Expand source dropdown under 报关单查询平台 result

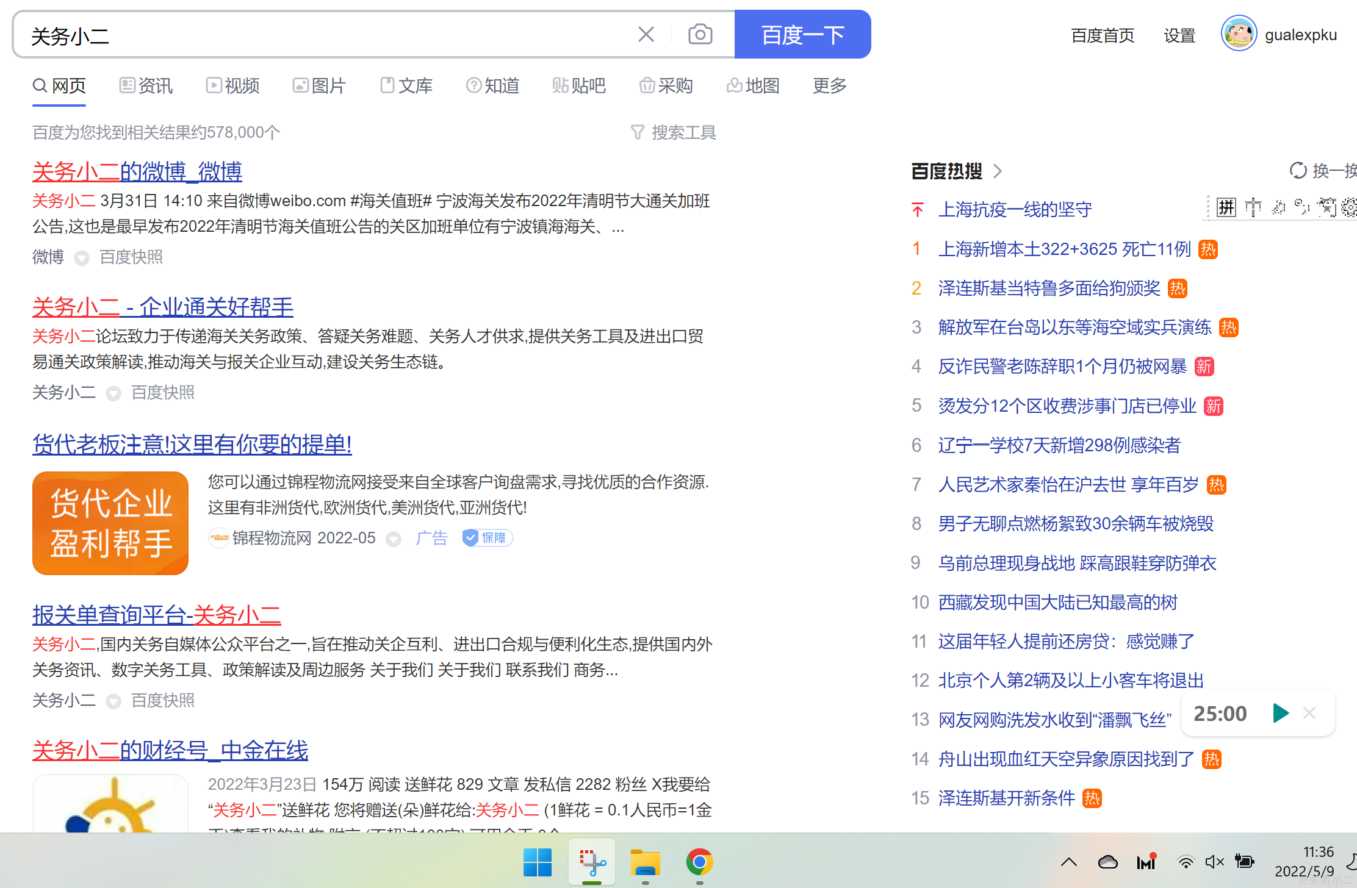pyautogui.click(x=113, y=702)
